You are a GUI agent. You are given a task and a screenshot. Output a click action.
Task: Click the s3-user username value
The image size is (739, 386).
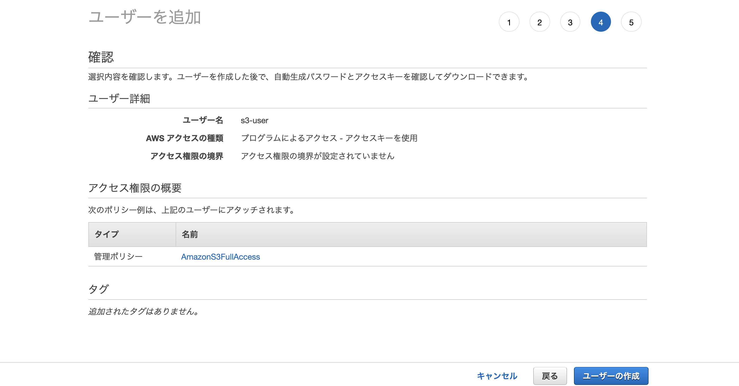point(254,121)
